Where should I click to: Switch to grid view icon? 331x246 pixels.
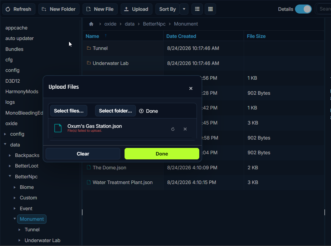tap(210, 9)
